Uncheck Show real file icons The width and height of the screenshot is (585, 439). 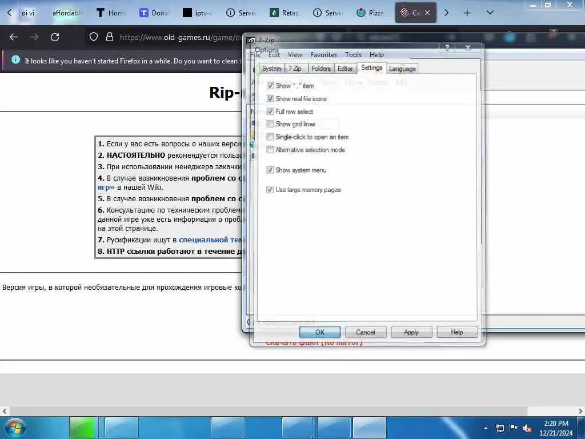coord(270,98)
